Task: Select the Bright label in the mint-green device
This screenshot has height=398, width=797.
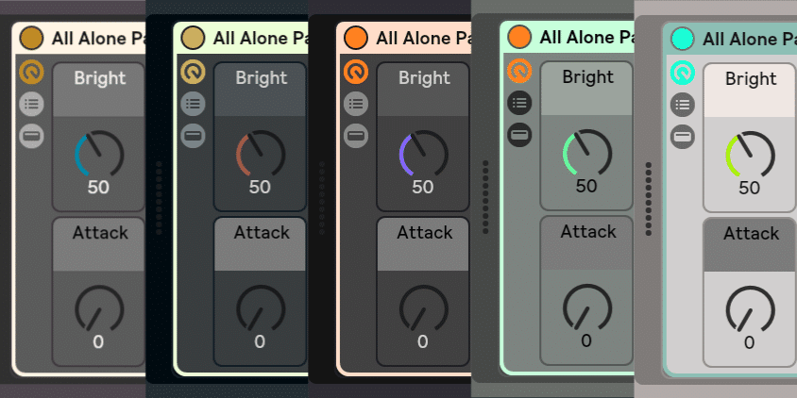Action: click(x=587, y=77)
